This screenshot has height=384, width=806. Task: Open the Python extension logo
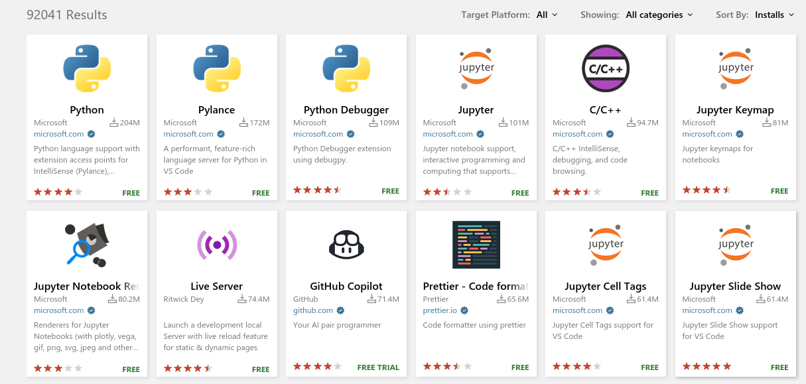87,68
